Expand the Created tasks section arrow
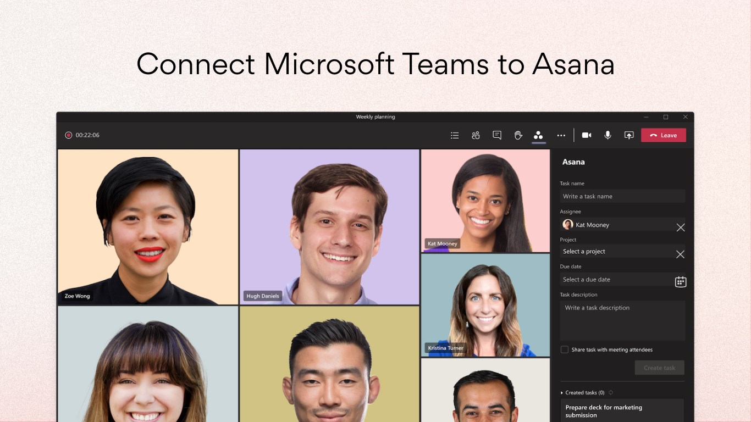 pos(562,393)
